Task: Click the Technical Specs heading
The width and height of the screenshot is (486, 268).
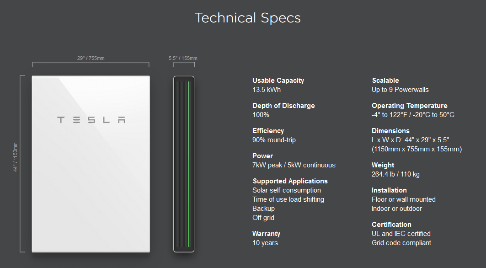Action: pyautogui.click(x=248, y=18)
